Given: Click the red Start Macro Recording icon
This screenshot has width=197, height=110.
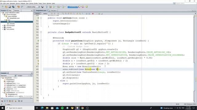Looking at the screenshot, I should (x=93, y=13).
